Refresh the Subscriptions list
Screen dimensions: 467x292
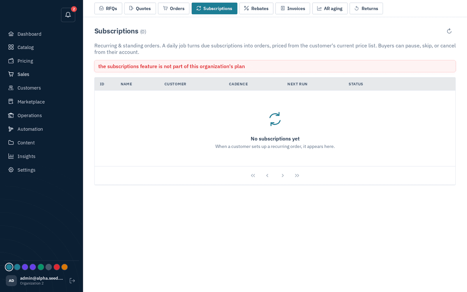click(x=449, y=31)
